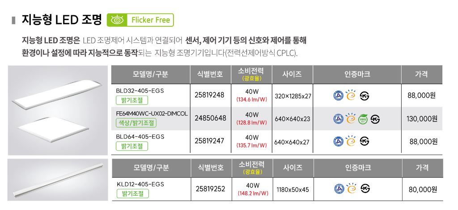The height and width of the screenshot is (210, 458).
Task: Click the orange high-efficiency 'e' mark for BLD32-405-EGS
Action: (x=351, y=96)
